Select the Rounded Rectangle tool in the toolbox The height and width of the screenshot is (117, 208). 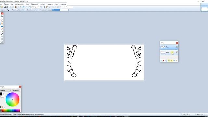tap(2, 39)
